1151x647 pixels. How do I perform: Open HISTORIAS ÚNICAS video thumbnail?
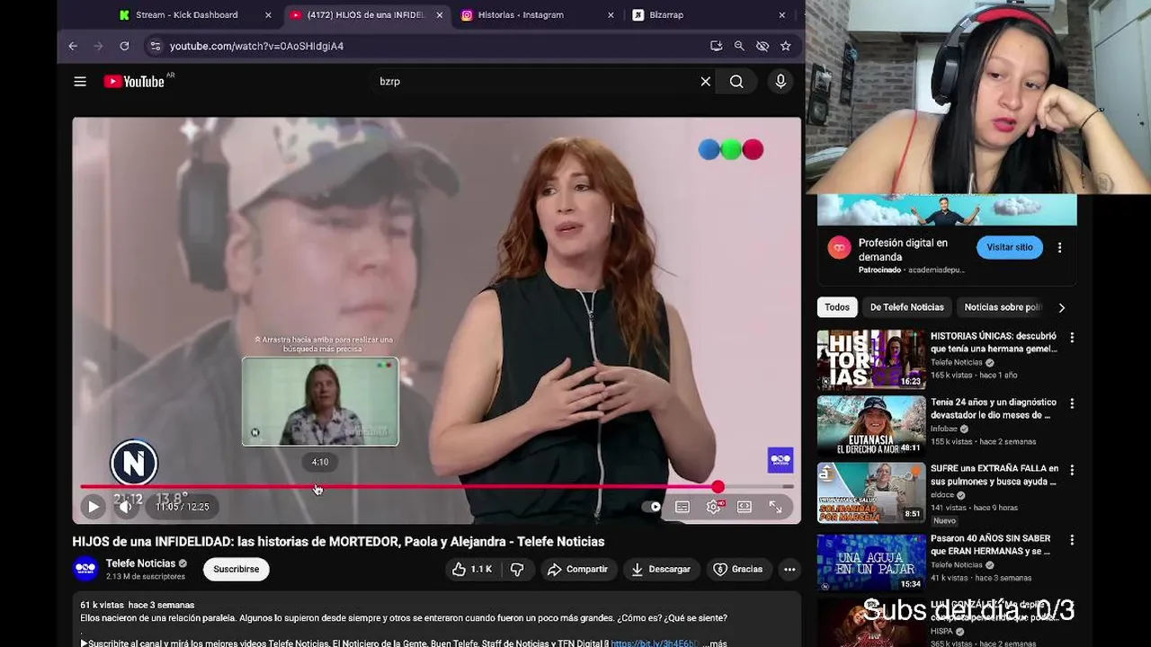[x=871, y=359]
